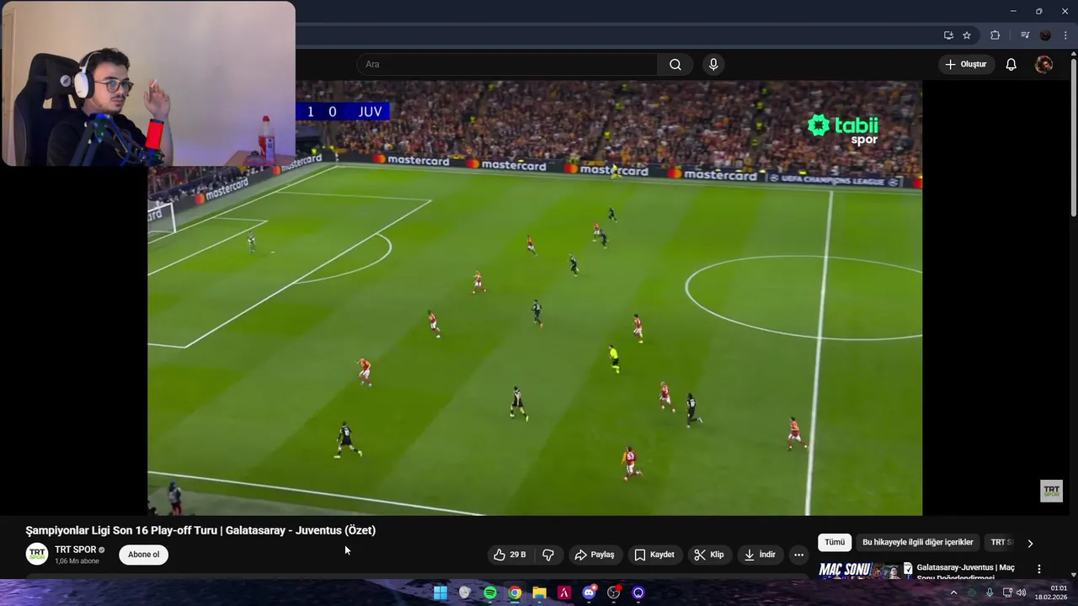Open TRT SPOR channel name link
This screenshot has width=1078, height=606.
coord(76,550)
